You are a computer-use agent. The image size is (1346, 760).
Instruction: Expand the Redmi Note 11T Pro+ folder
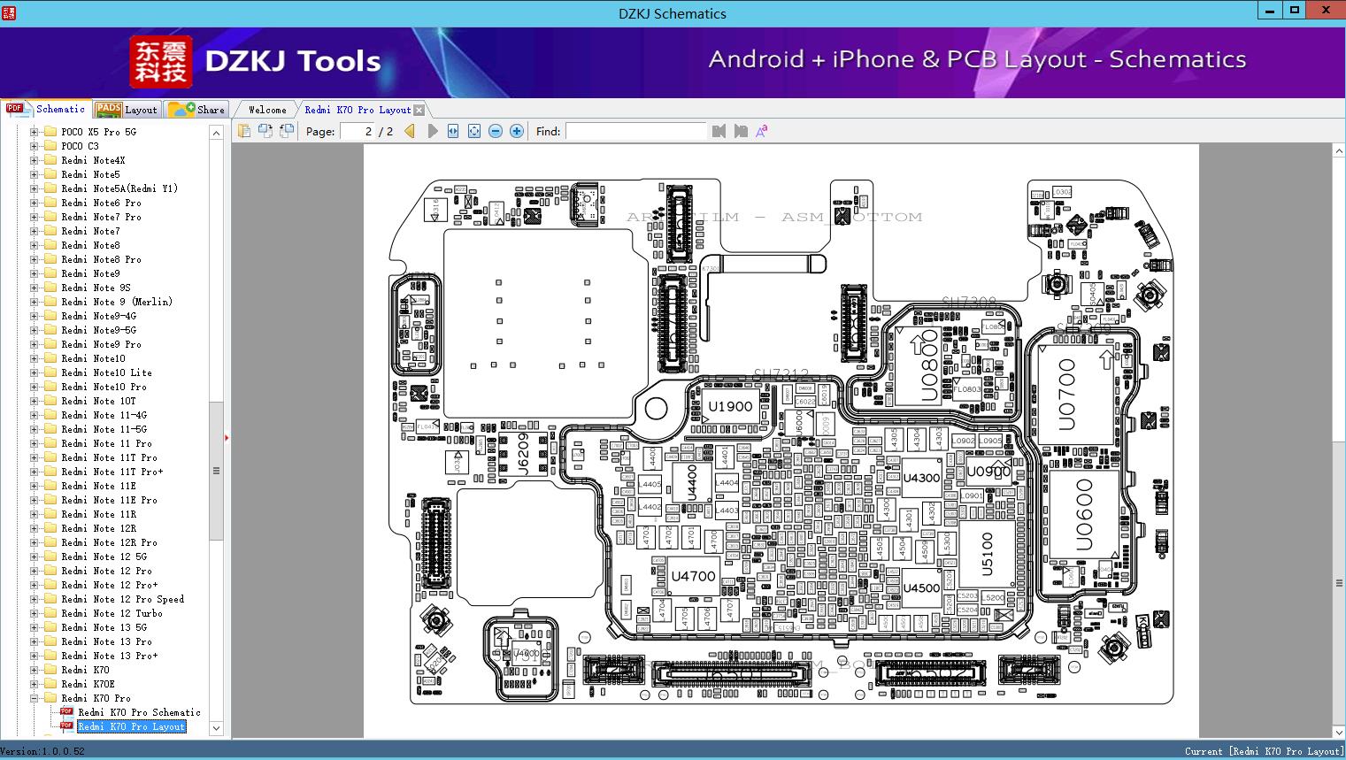coord(35,472)
